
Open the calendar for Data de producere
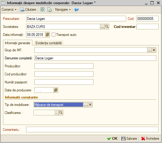point(56,90)
